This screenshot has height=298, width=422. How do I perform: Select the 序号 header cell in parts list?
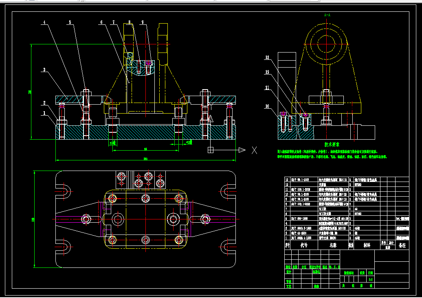[x=288, y=245]
